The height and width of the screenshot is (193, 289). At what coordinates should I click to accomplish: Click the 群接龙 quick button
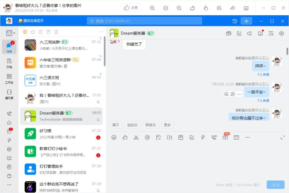coord(151,125)
